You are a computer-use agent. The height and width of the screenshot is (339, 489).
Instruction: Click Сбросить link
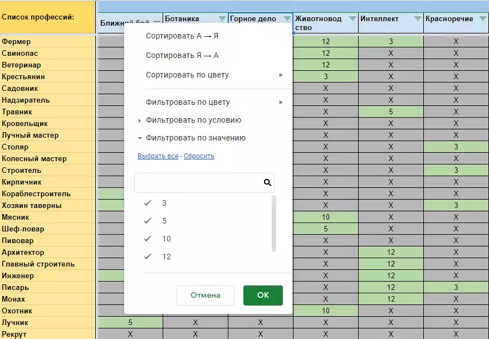click(x=199, y=156)
